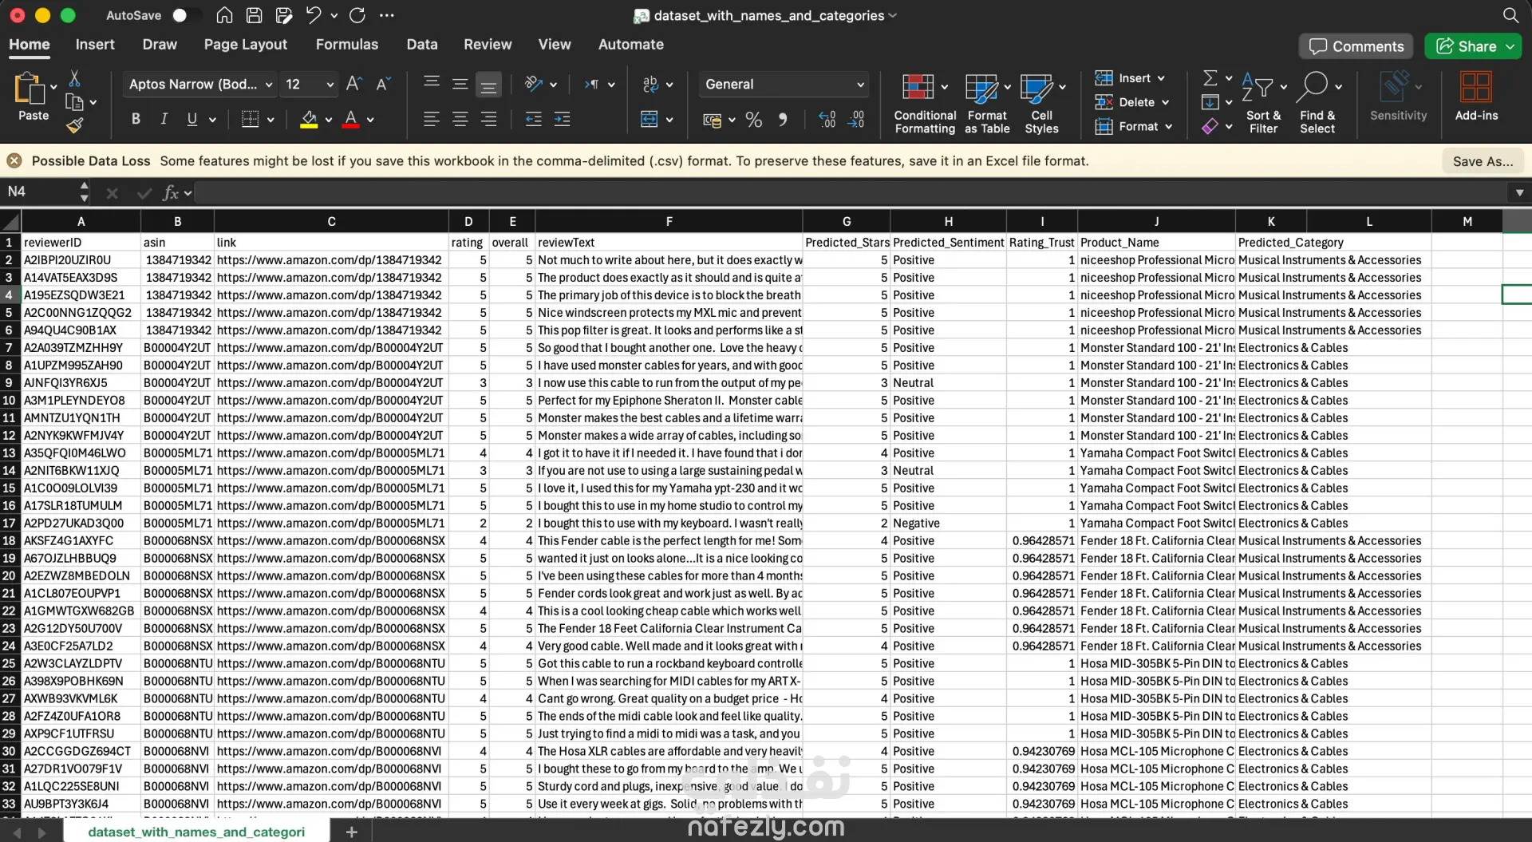Open the Insert cells dropdown
The image size is (1532, 842).
[1130, 78]
